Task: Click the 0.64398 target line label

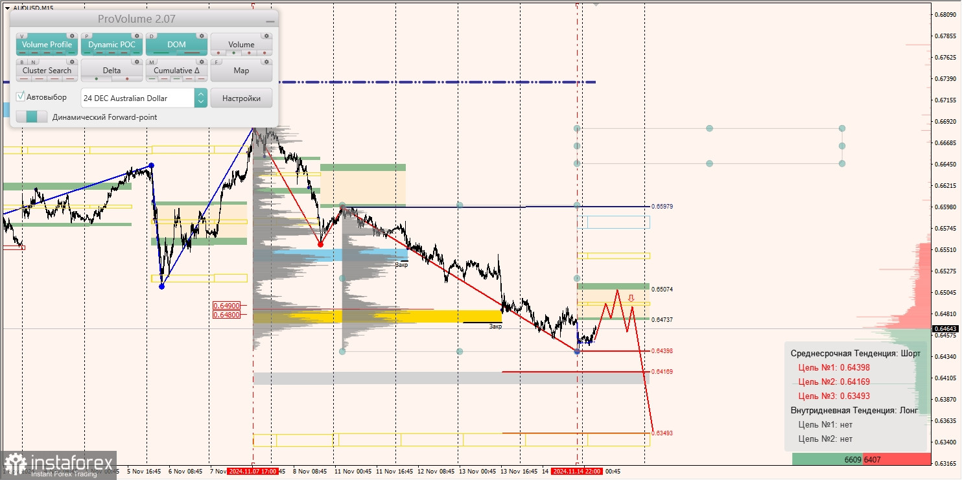Action: [x=662, y=351]
